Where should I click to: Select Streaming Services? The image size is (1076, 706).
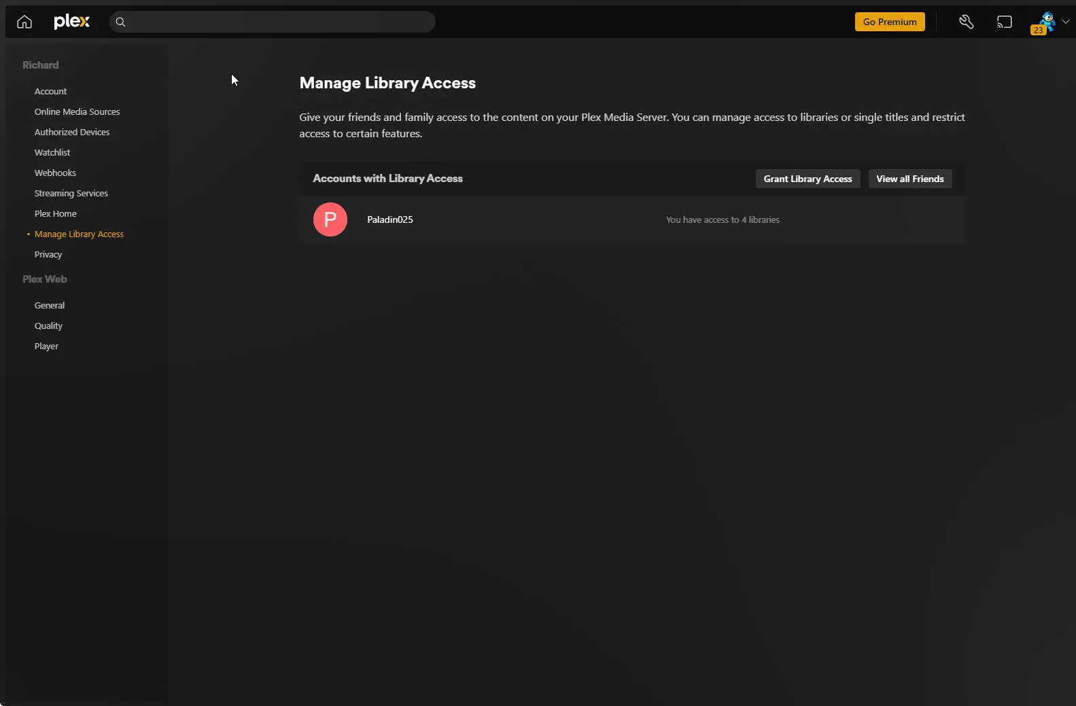71,193
